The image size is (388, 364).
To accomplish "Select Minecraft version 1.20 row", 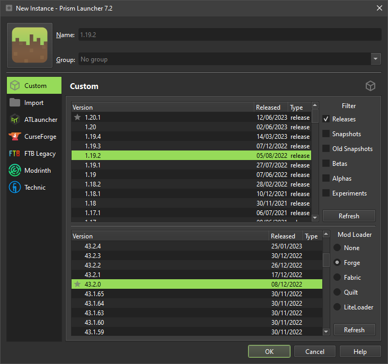I will [191, 127].
